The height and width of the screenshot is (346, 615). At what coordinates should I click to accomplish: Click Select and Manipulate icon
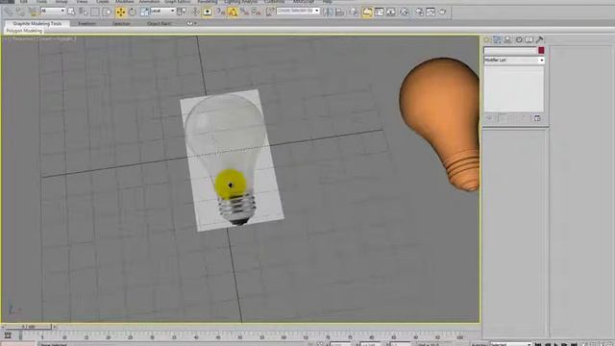point(195,12)
